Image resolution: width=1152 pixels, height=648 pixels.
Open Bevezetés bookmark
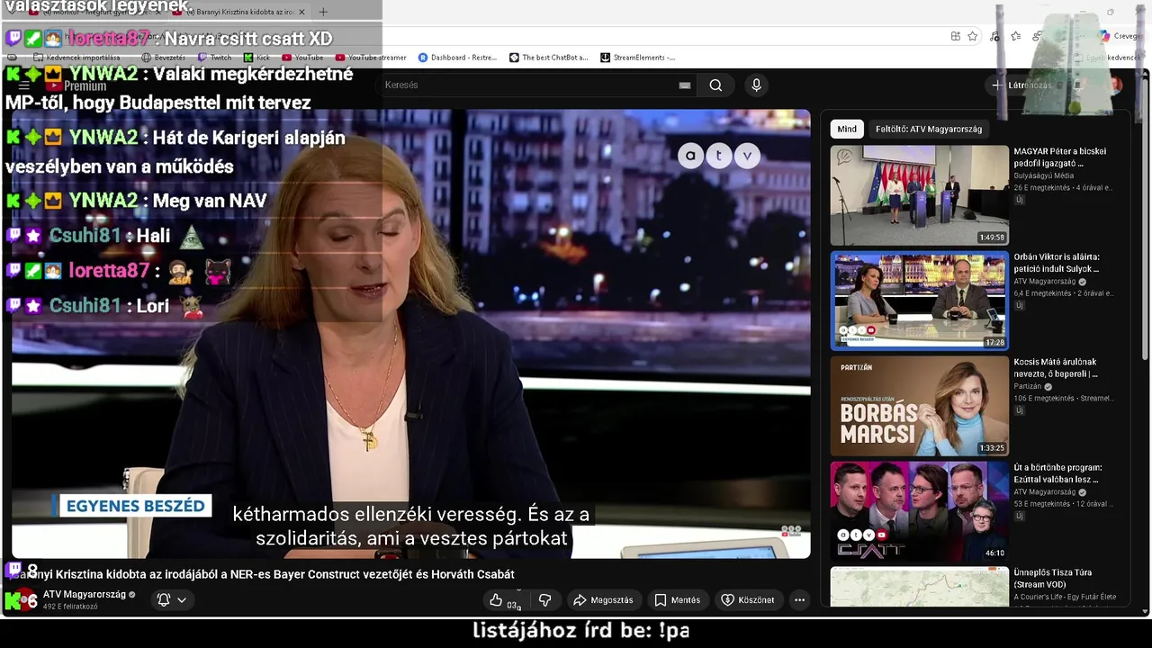[163, 58]
